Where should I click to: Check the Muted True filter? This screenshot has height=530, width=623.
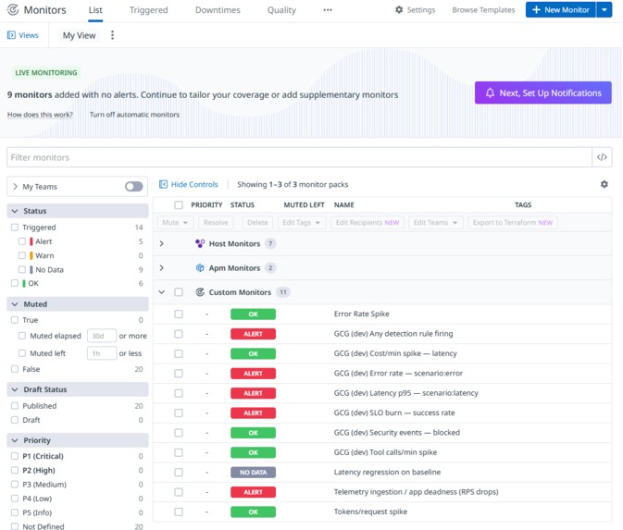tap(15, 320)
